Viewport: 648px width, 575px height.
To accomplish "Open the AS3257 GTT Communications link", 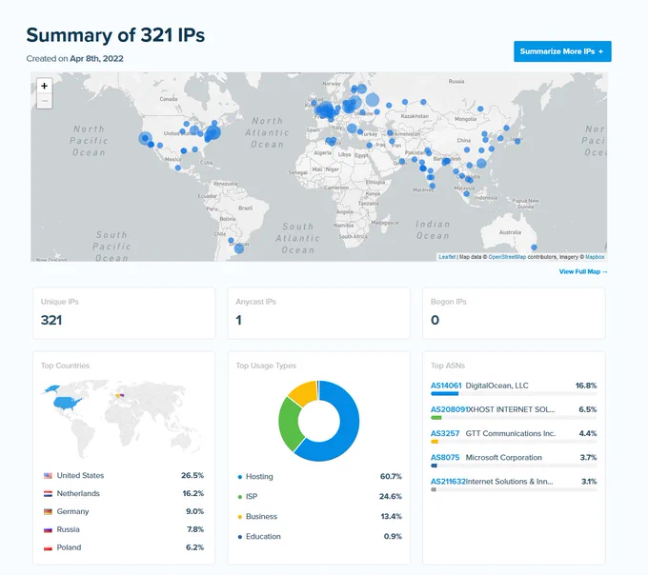I will [x=445, y=433].
